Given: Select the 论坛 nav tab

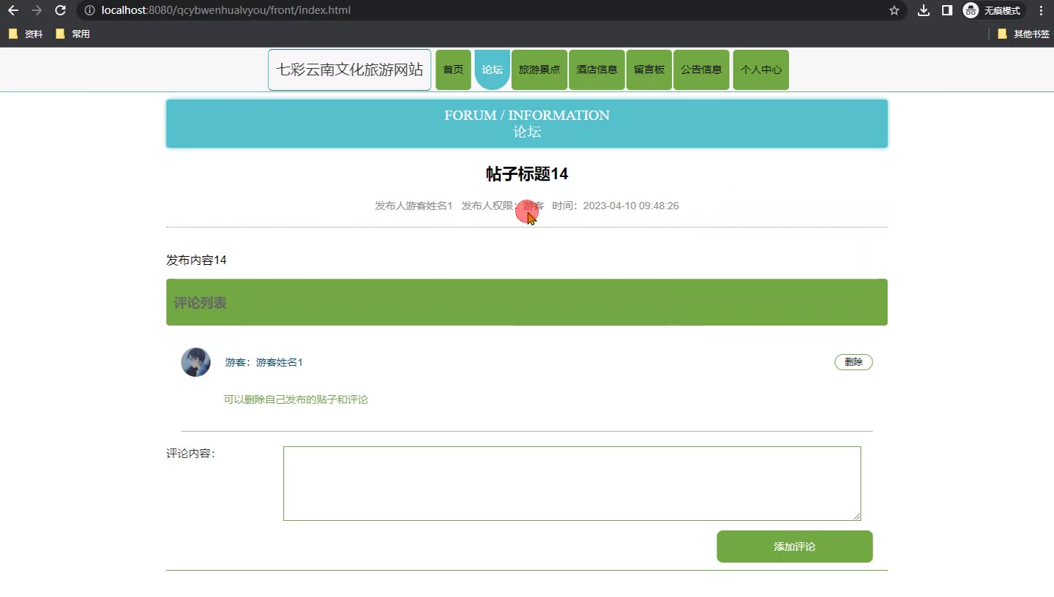Looking at the screenshot, I should coord(492,70).
